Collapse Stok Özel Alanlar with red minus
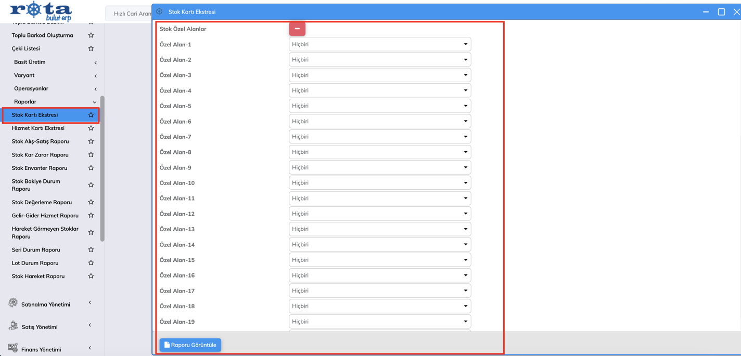Viewport: 741px width, 356px height. click(297, 29)
